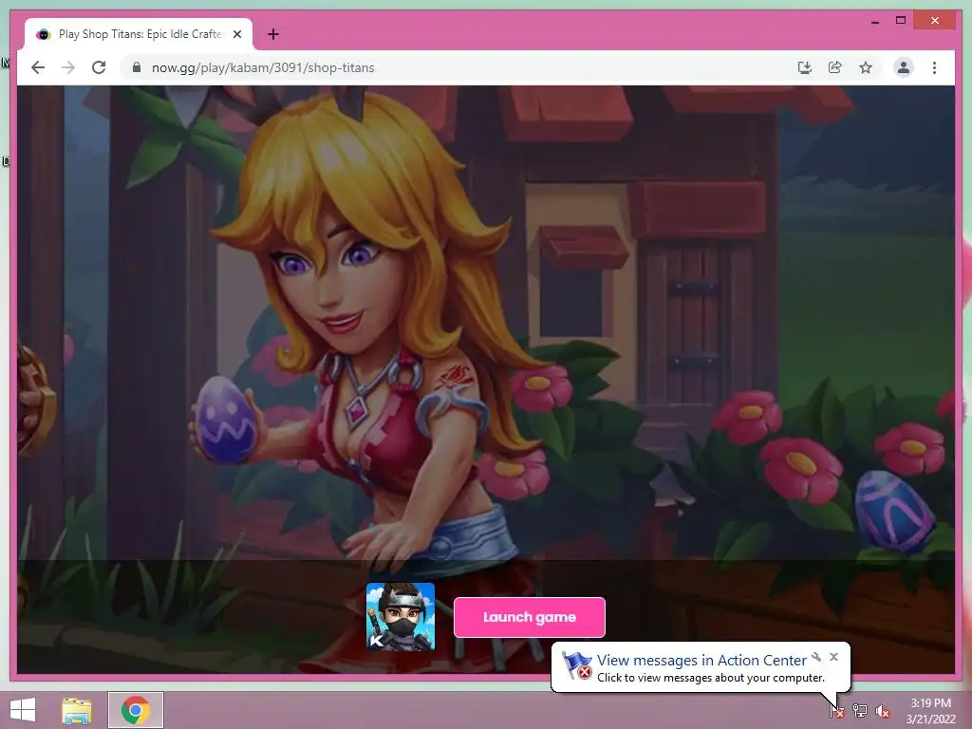Click the Shop Titans ninja game thumbnail

(401, 617)
